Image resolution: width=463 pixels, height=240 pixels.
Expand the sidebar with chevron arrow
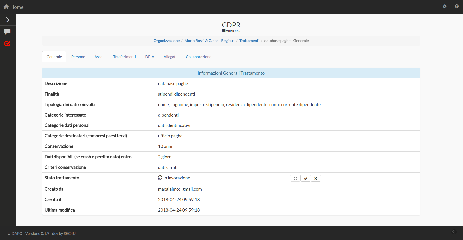tap(8, 20)
